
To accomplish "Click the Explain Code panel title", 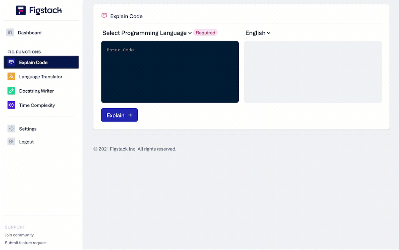I will pyautogui.click(x=126, y=16).
